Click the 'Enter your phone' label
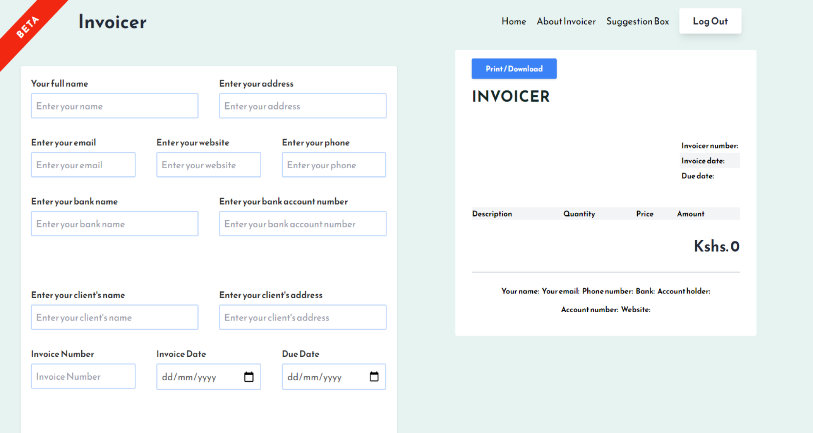 point(316,143)
